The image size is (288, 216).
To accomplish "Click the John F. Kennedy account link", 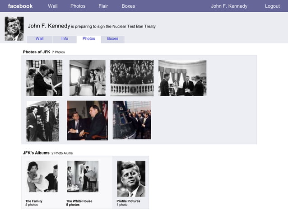I will click(x=229, y=6).
